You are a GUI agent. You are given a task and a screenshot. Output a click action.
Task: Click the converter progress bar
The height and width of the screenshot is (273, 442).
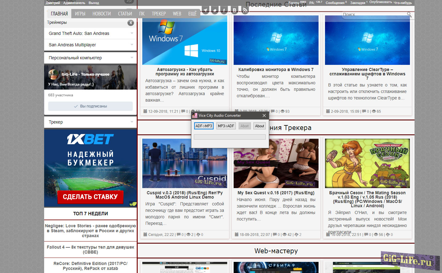(230, 137)
